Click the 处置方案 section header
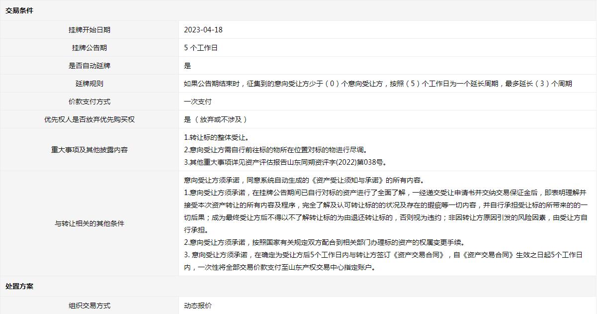This screenshot has width=597, height=314. coord(19,286)
